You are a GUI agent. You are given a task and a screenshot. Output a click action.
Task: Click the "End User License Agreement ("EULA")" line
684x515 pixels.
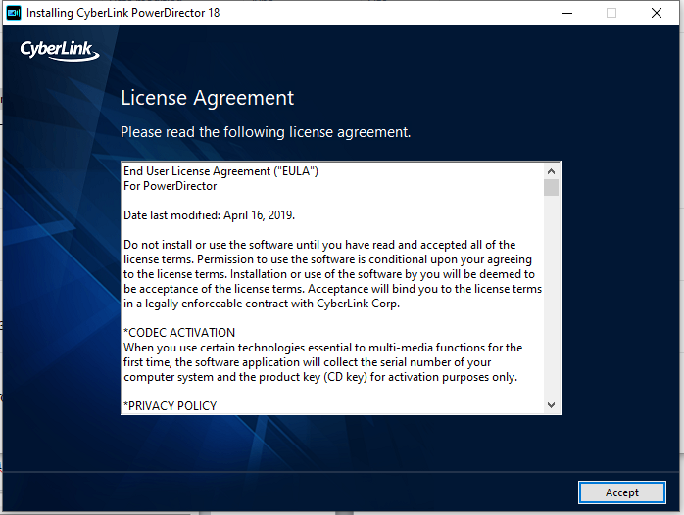point(220,171)
